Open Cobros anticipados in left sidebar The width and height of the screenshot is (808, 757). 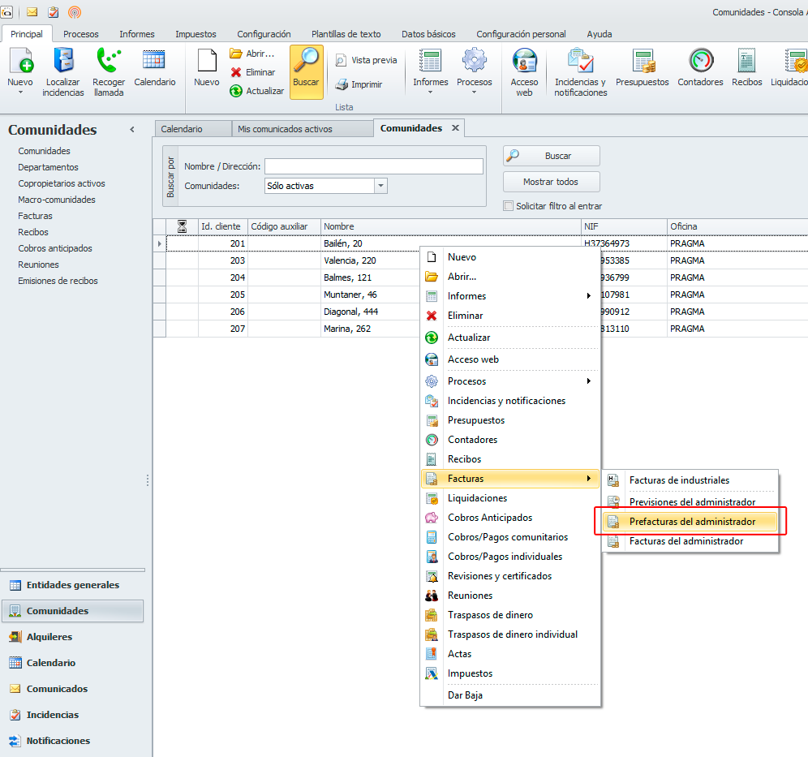[x=55, y=248]
